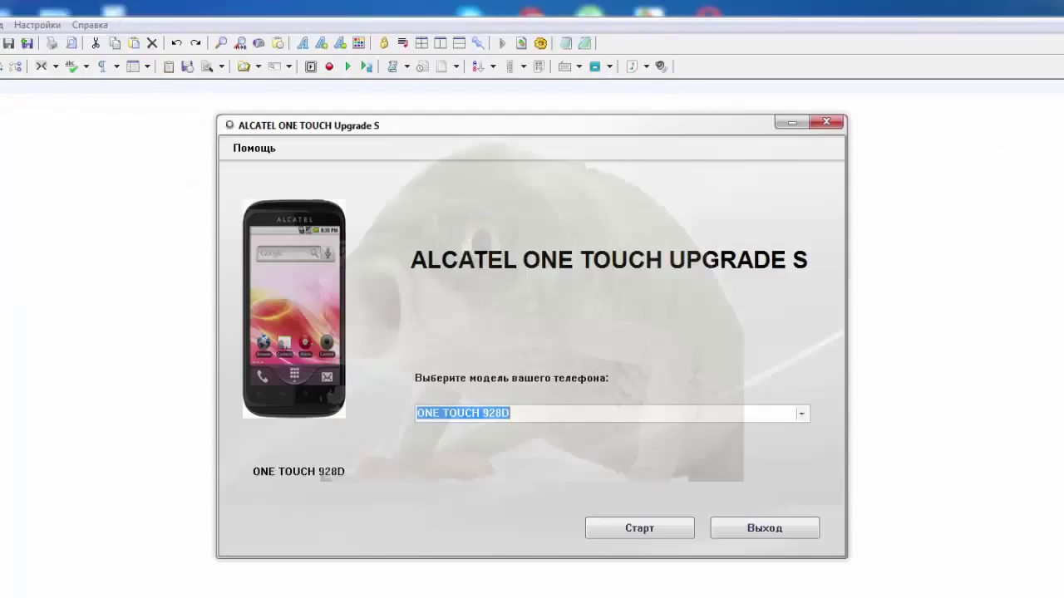Toggle the pilcrow paragraph marks icon

102,66
